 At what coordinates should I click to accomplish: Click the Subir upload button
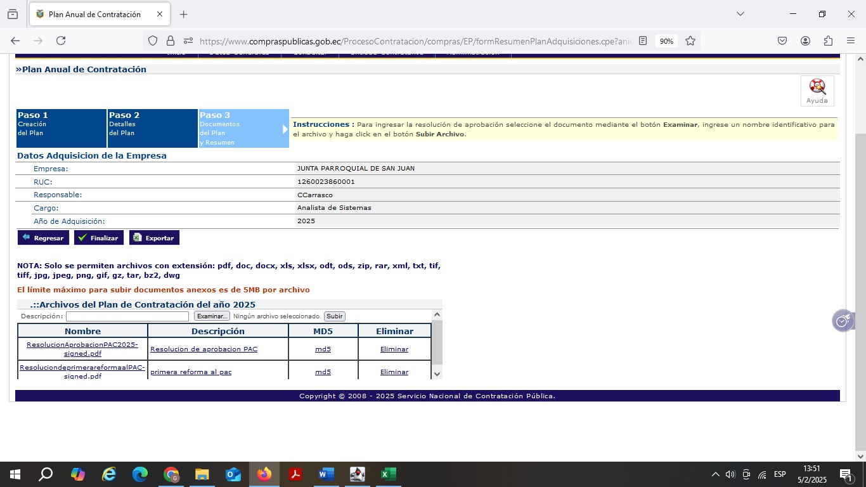tap(334, 316)
